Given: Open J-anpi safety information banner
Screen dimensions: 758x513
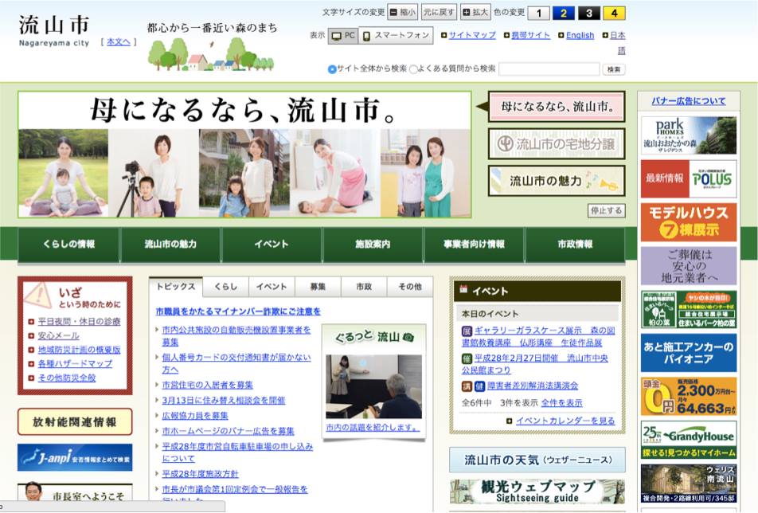Looking at the screenshot, I should point(75,457).
